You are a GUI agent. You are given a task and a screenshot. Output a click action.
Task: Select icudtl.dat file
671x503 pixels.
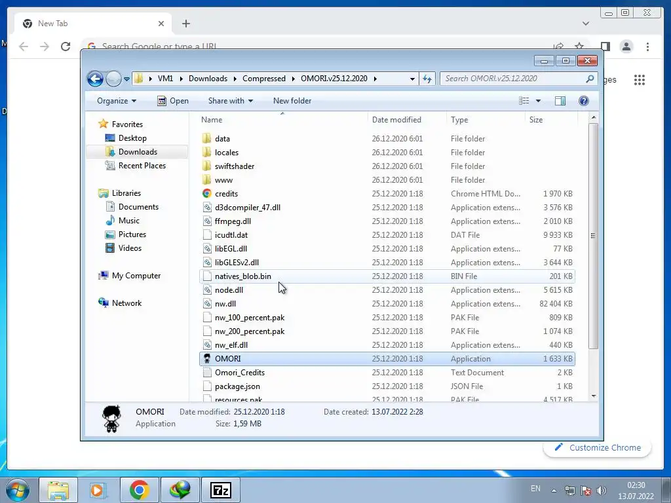tap(387, 235)
